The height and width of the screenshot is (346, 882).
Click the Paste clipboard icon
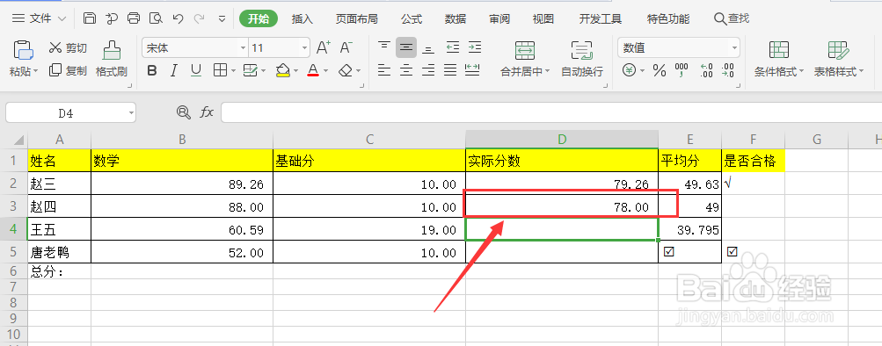(24, 50)
